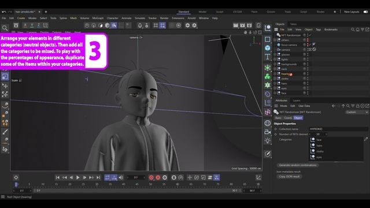Add Floor/environment globe icon

(268, 123)
